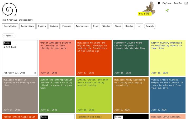
Task: Open the Ashanté M. Reese card
Action: 57,95
